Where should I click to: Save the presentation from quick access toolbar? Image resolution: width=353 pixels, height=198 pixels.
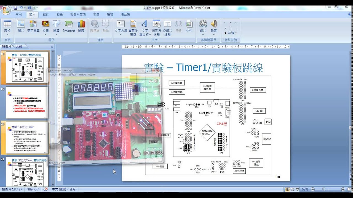coord(16,8)
